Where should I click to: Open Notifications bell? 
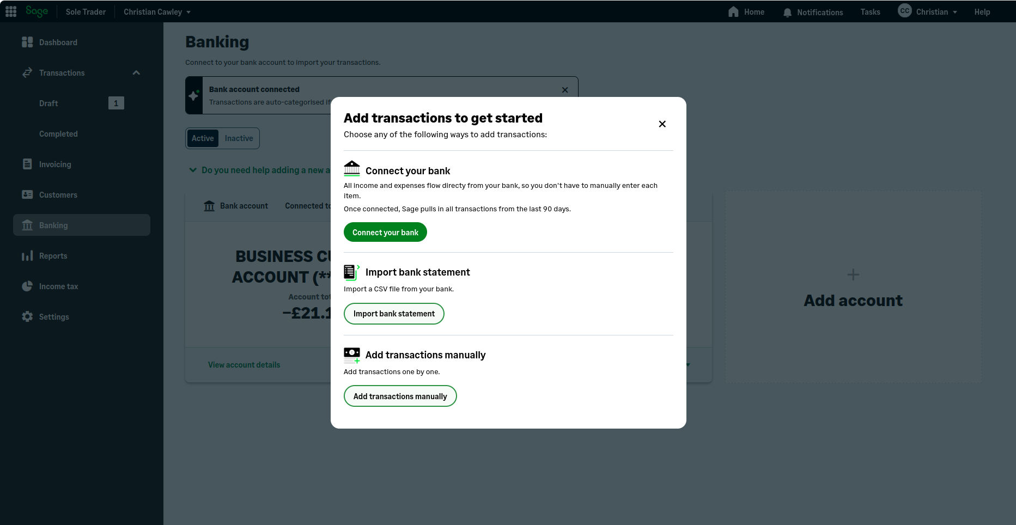click(x=787, y=11)
